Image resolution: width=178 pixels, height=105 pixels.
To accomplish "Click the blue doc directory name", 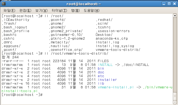I will [101, 72].
